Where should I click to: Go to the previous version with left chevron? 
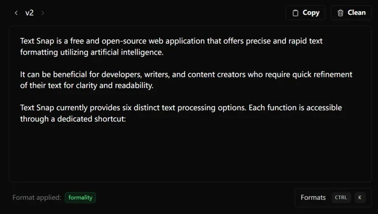tap(16, 13)
